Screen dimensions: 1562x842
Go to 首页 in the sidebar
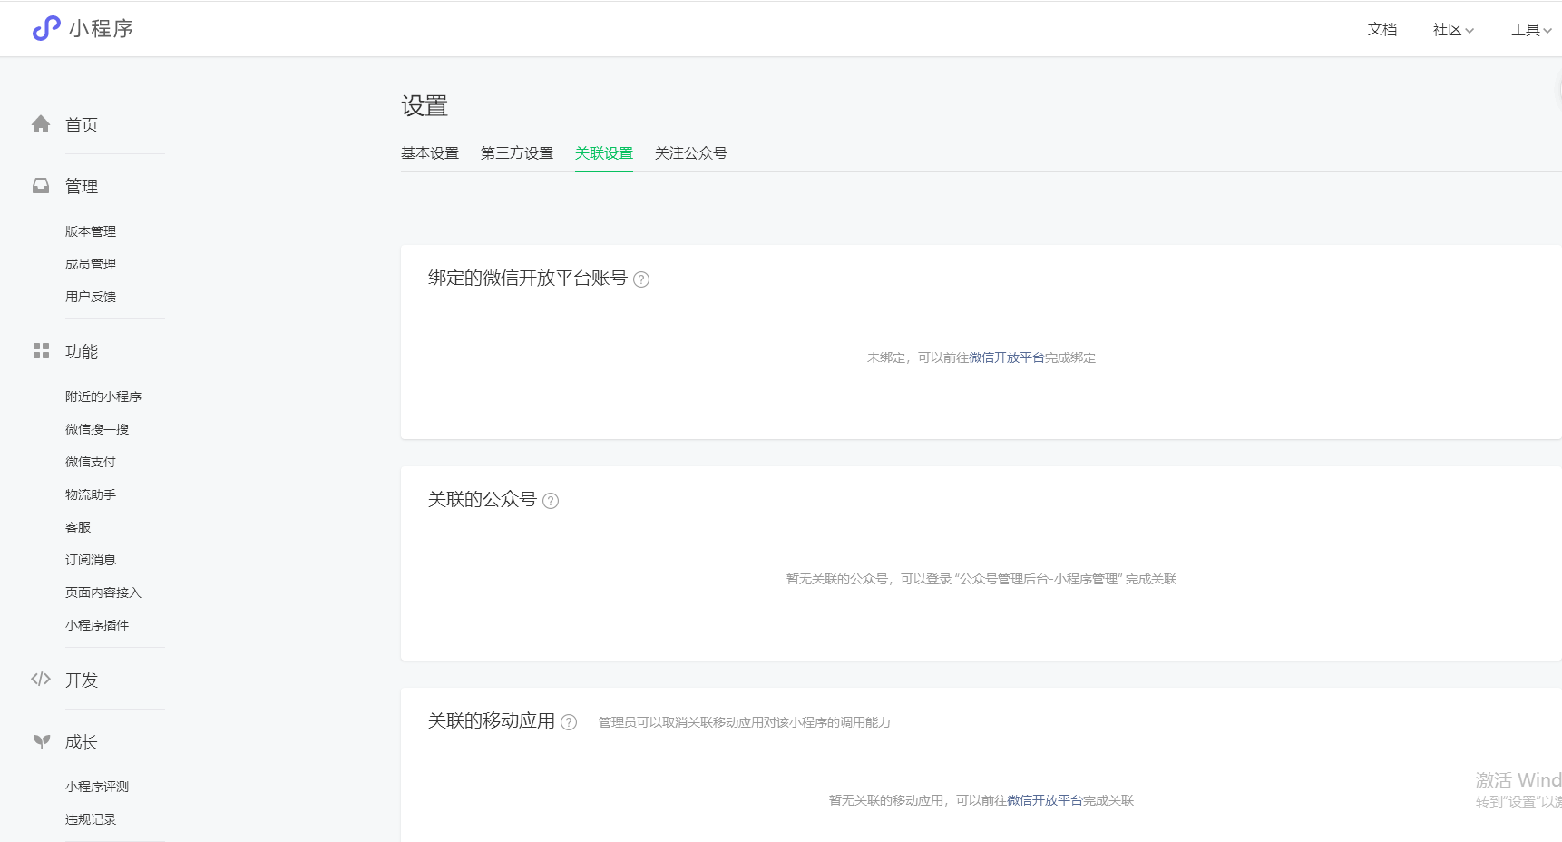(x=82, y=125)
